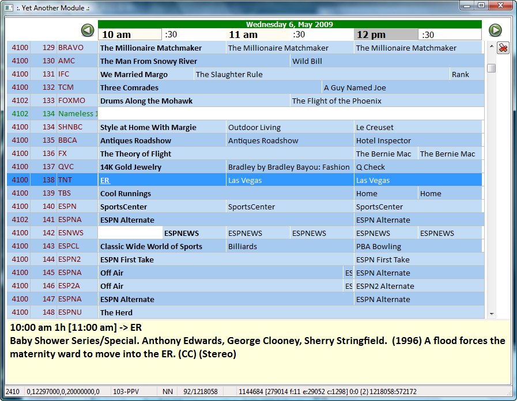Click the :30 slot after 12 pm
Screen dimensions: 517x401
450,35
